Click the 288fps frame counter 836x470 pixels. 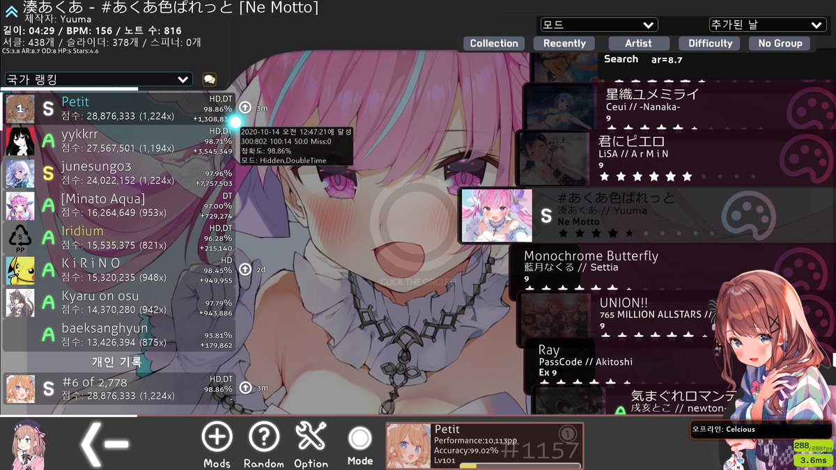click(x=812, y=446)
